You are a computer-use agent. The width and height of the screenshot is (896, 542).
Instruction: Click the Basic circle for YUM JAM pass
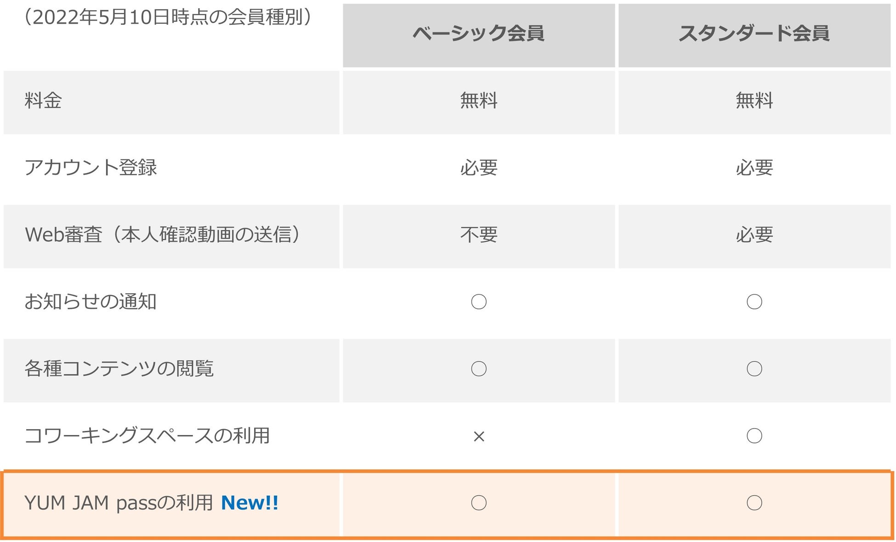click(x=479, y=503)
